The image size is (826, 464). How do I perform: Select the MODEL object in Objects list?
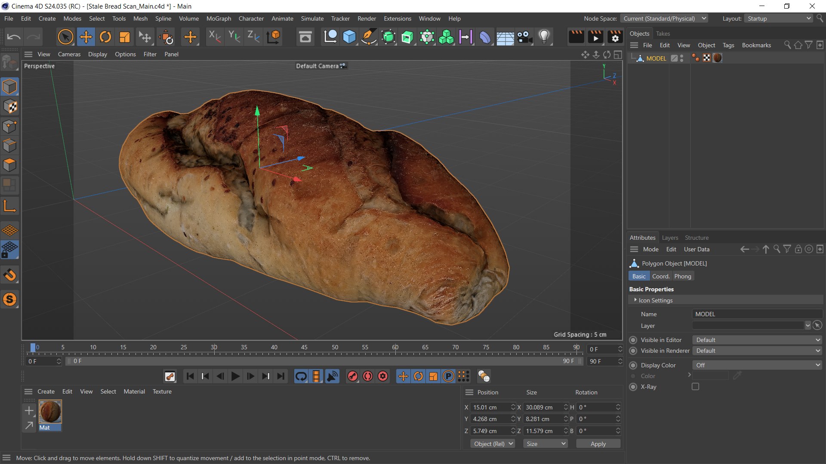point(656,58)
